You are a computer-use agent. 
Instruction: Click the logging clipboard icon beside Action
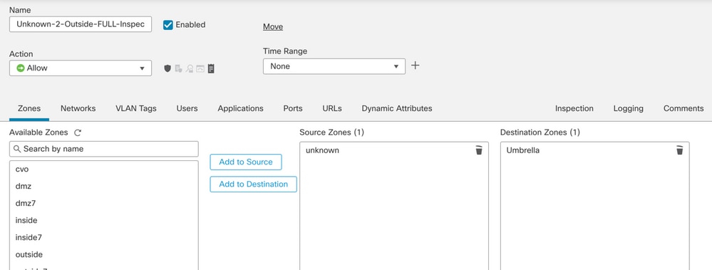[211, 68]
